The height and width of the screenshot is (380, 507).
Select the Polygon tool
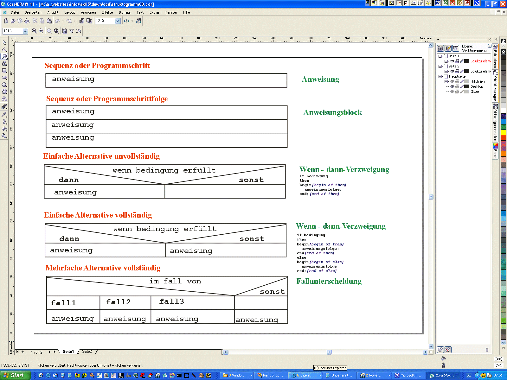(4, 84)
